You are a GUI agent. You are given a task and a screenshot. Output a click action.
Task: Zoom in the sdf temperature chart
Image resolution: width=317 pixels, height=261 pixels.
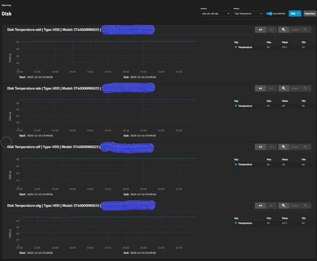[305, 147]
